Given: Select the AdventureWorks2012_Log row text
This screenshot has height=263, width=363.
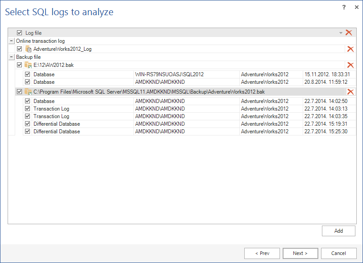Looking at the screenshot, I should tap(63, 49).
